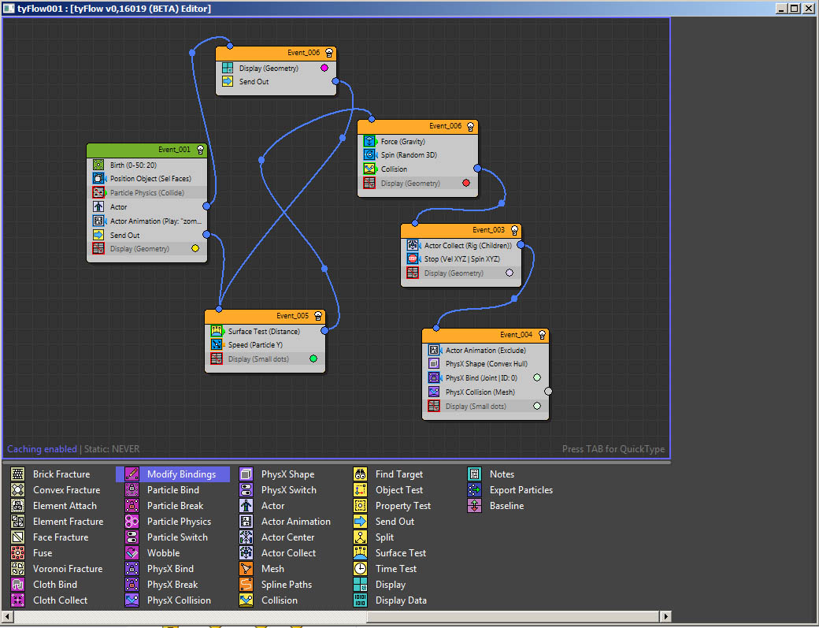Screen dimensions: 819x628
Task: Select Modify Bindings in the operator list
Action: point(173,474)
